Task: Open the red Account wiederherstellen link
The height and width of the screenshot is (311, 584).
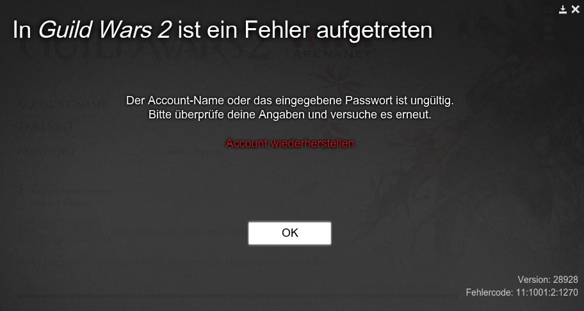Action: pos(290,143)
